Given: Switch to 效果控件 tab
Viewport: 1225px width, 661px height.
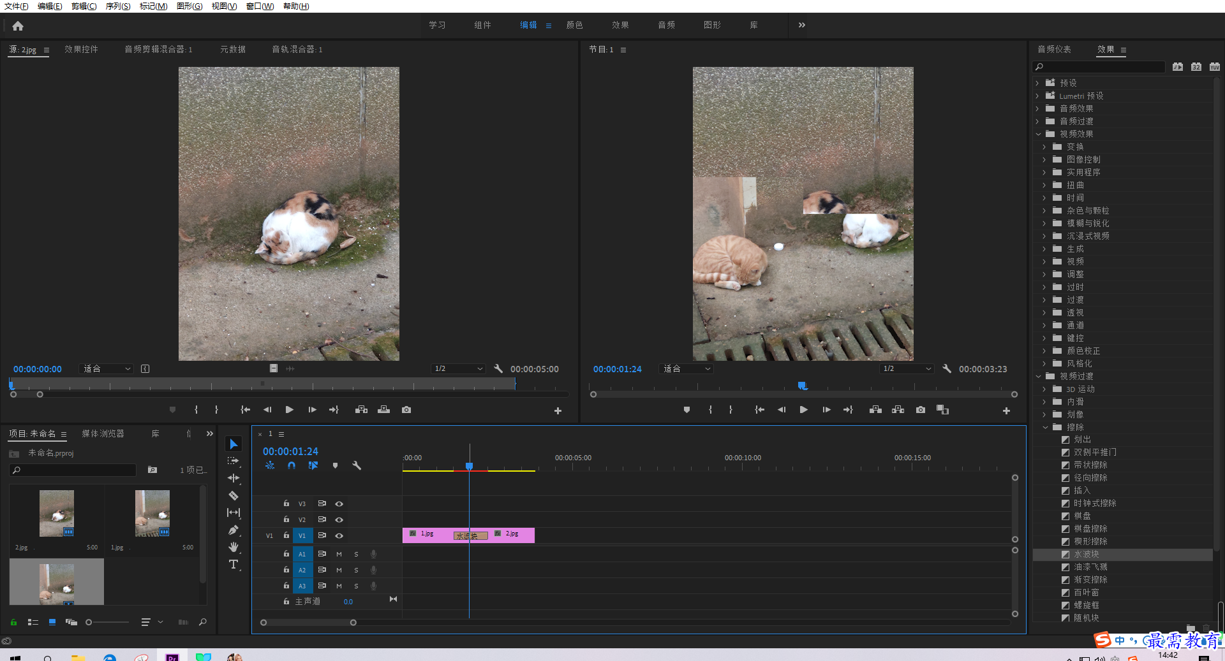Looking at the screenshot, I should coord(81,49).
